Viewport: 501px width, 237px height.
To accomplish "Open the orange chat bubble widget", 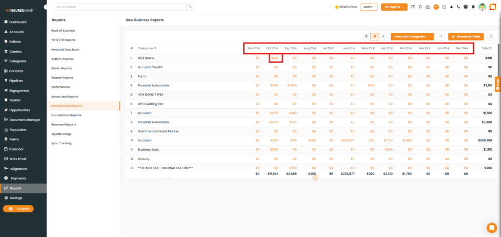I will pos(492,227).
